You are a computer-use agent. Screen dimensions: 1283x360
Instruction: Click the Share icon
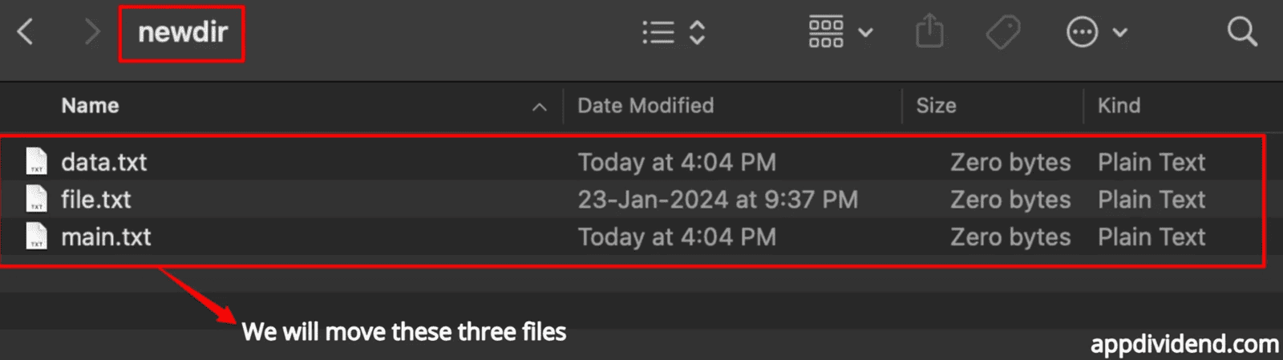tap(929, 33)
